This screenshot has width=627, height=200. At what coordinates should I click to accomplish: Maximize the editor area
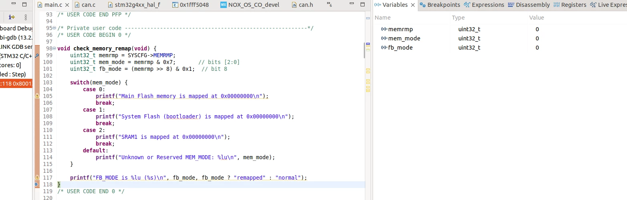(x=363, y=4)
